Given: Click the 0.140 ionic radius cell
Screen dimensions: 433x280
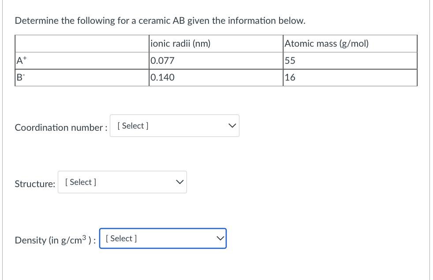Looking at the screenshot, I should 162,78.
